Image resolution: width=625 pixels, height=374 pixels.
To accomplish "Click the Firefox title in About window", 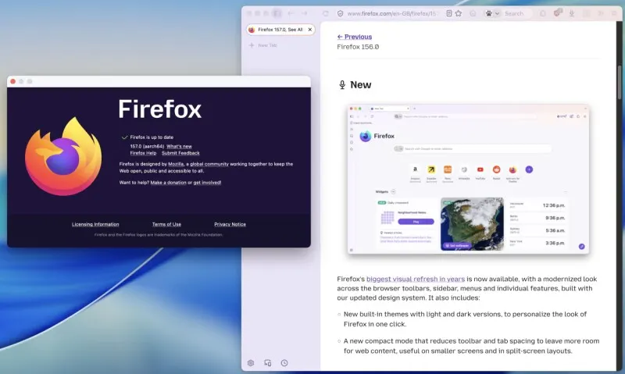I will tap(160, 109).
